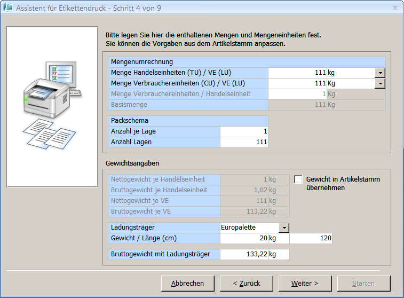Viewport: 404px width, 298px height.
Task: Open the Verbrauchereinheiten (CU) unit dropdown
Action: [x=380, y=83]
